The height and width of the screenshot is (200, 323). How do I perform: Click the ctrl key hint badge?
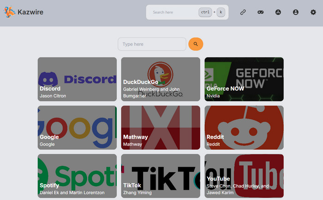click(205, 12)
